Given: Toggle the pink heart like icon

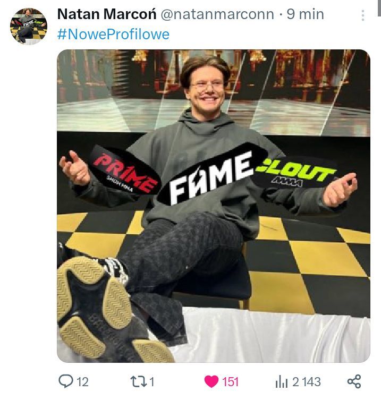Looking at the screenshot, I should (x=211, y=381).
